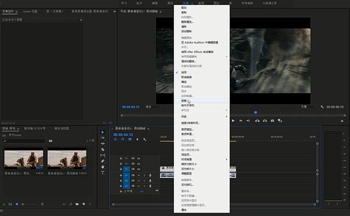Toggle voice-over record on track A1

tap(150, 175)
